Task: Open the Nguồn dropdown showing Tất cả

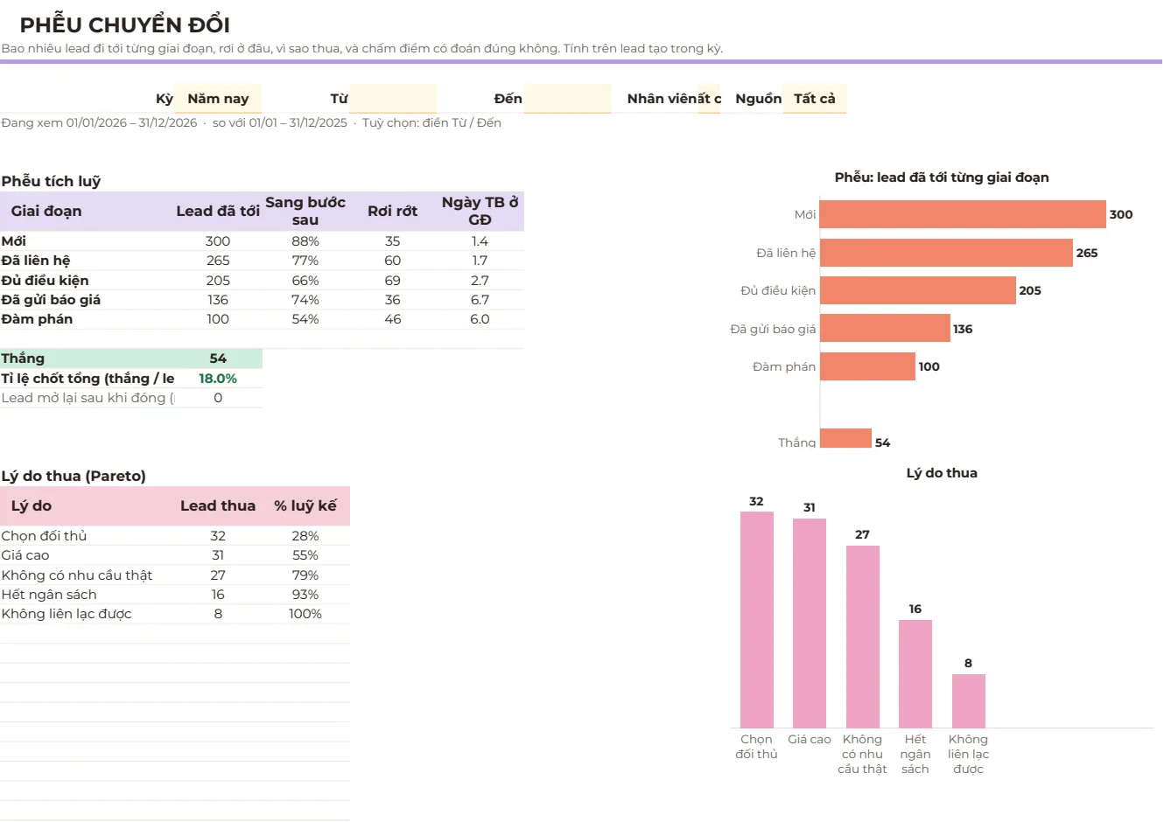Action: point(815,99)
